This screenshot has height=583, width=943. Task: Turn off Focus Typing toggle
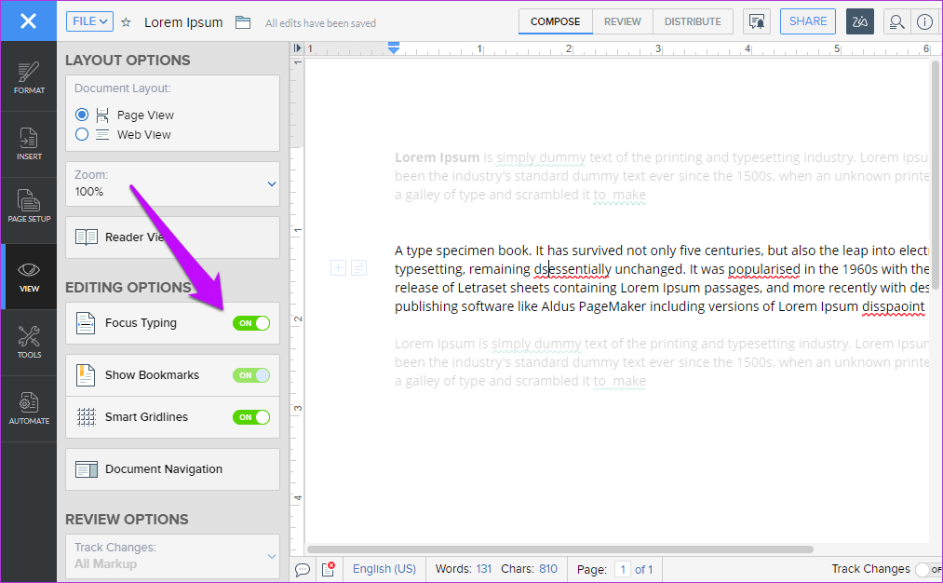click(251, 323)
